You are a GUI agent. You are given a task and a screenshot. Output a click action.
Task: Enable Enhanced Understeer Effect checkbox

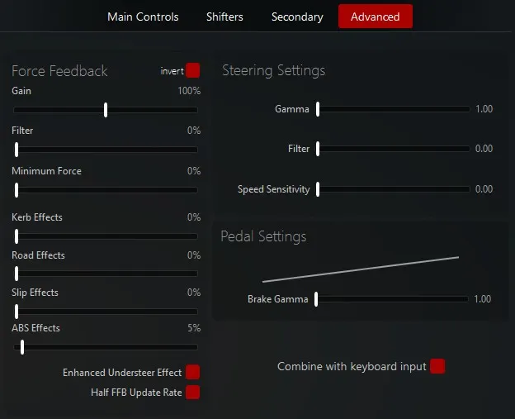tap(193, 373)
